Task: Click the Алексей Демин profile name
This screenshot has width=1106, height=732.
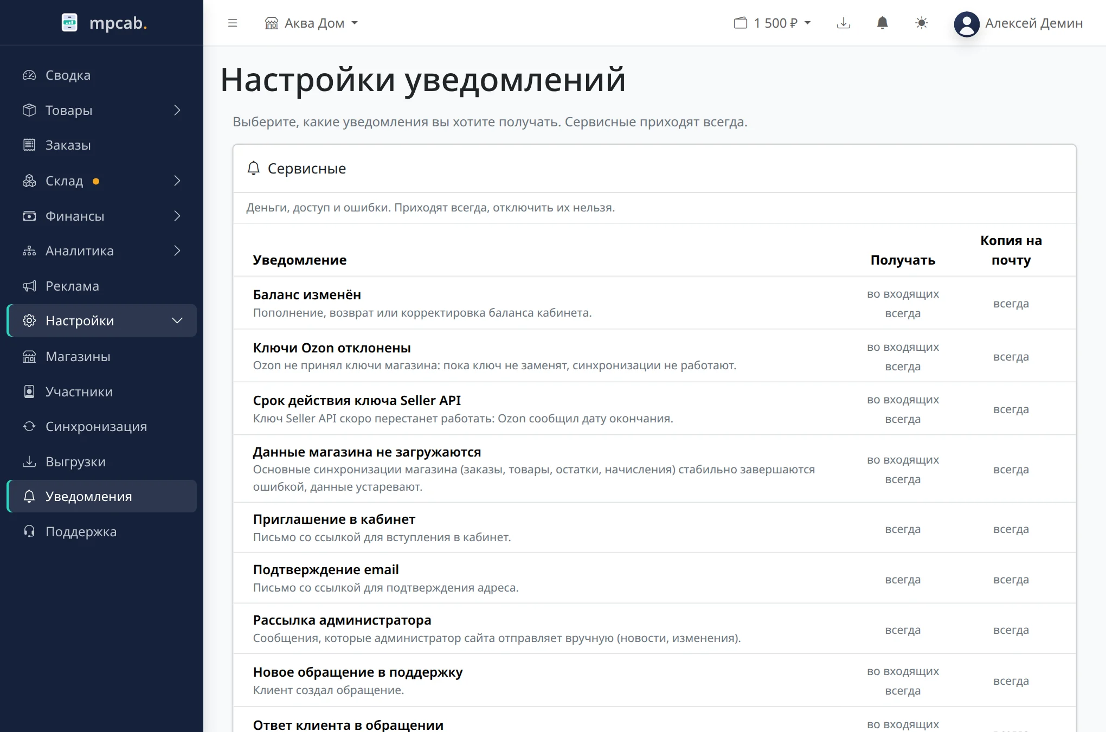Action: [1034, 23]
